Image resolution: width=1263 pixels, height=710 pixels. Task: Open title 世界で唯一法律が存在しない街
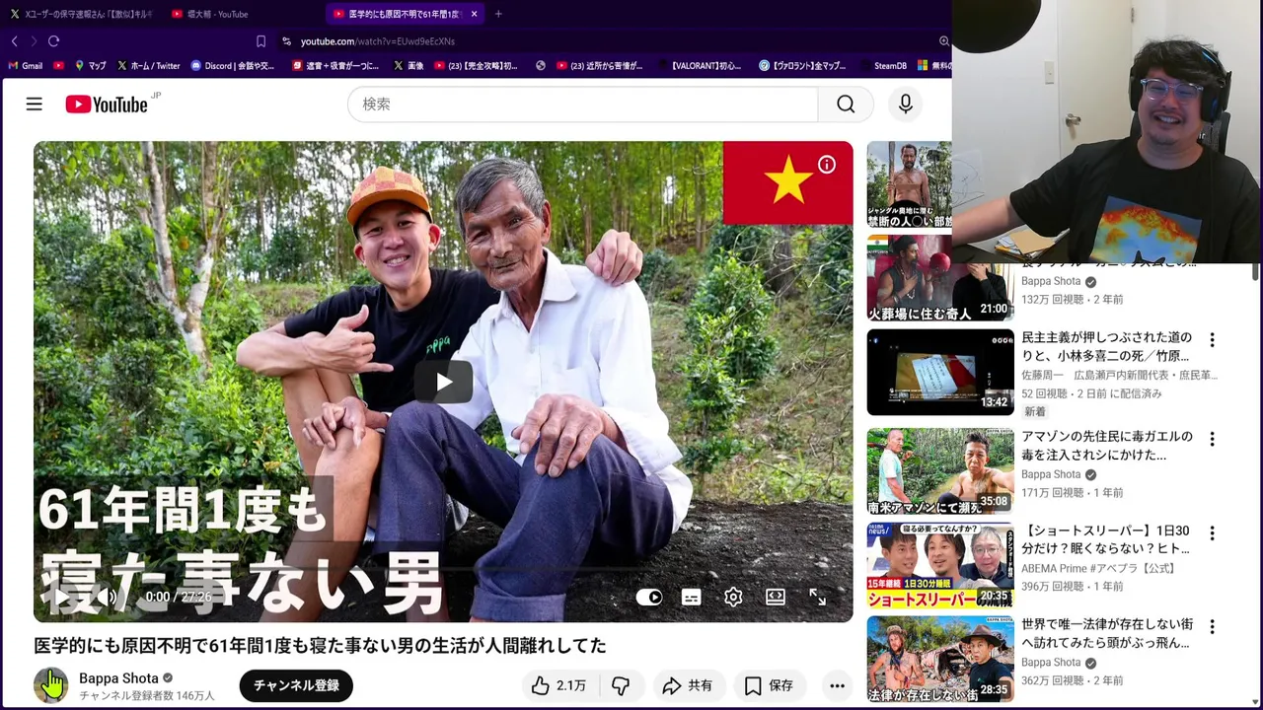pyautogui.click(x=1106, y=634)
